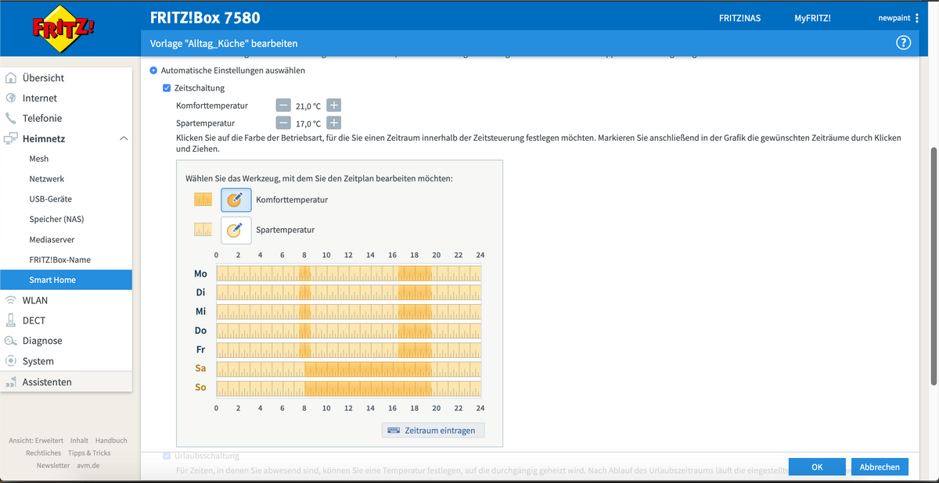Click the MyFRITZ! link
Viewport: 939px width, 483px height.
click(812, 18)
